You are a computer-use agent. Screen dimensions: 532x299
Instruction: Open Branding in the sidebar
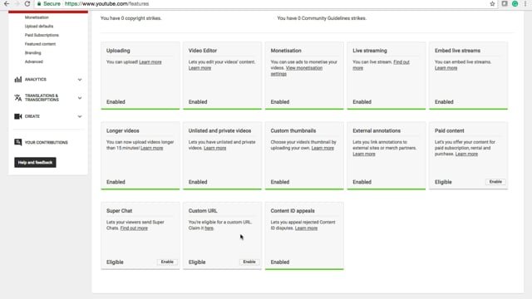pos(33,53)
